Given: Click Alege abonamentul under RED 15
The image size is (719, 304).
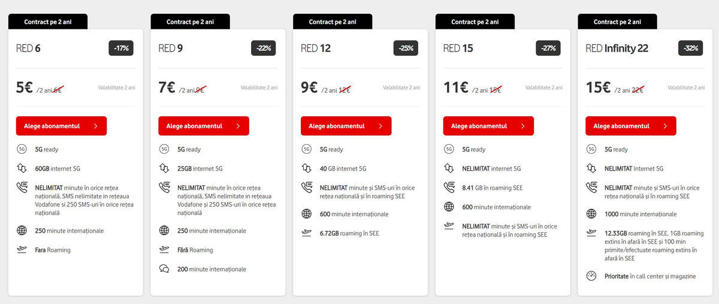Looking at the screenshot, I should click(488, 126).
